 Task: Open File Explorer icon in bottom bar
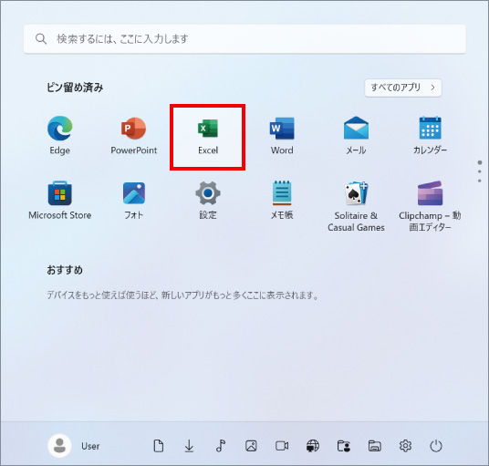click(375, 446)
